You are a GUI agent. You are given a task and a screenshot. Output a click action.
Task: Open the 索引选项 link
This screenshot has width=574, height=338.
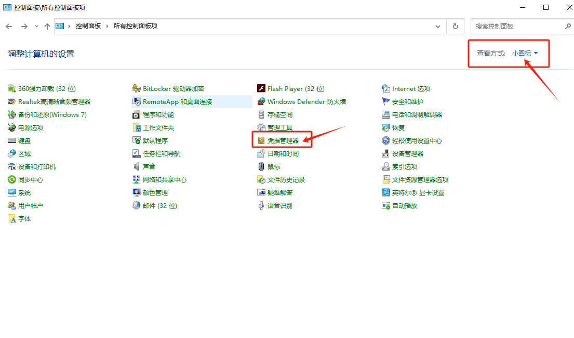coord(405,167)
